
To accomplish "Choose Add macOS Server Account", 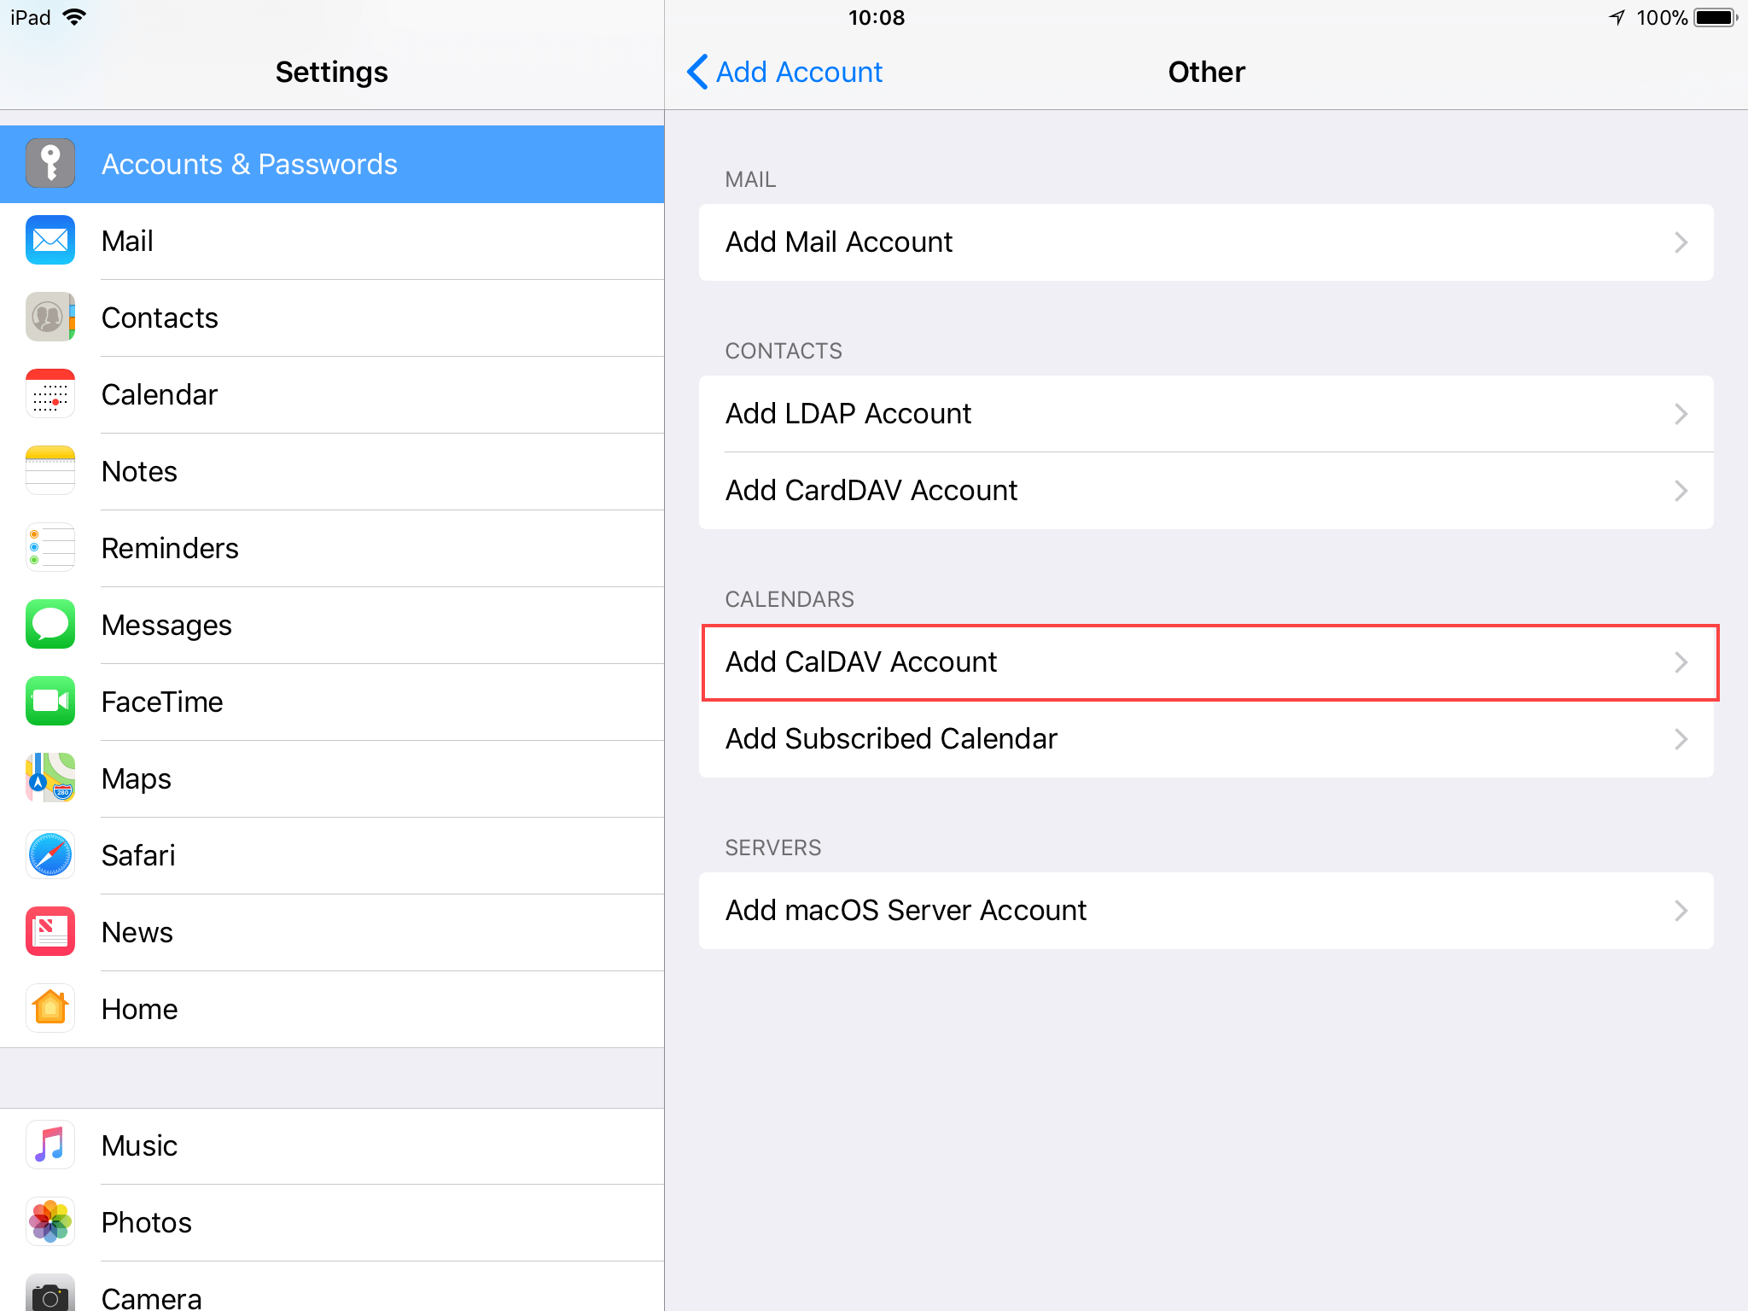I will [x=1206, y=911].
